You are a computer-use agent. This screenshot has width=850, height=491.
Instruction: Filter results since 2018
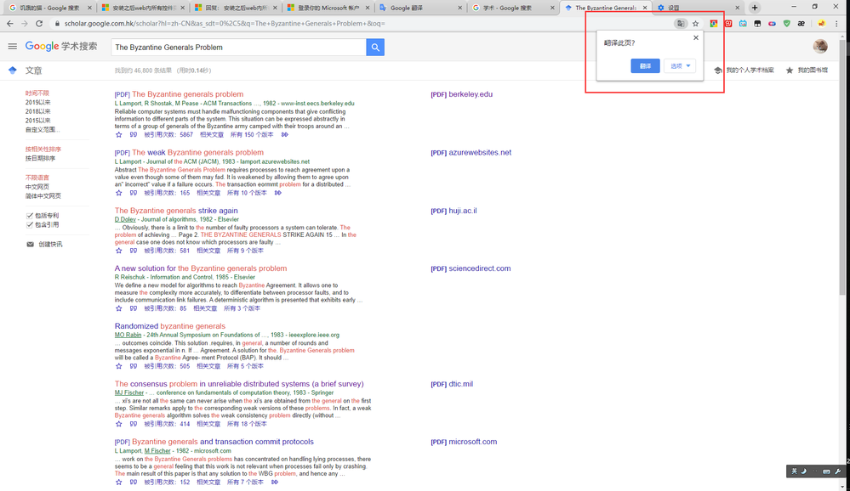pyautogui.click(x=37, y=111)
